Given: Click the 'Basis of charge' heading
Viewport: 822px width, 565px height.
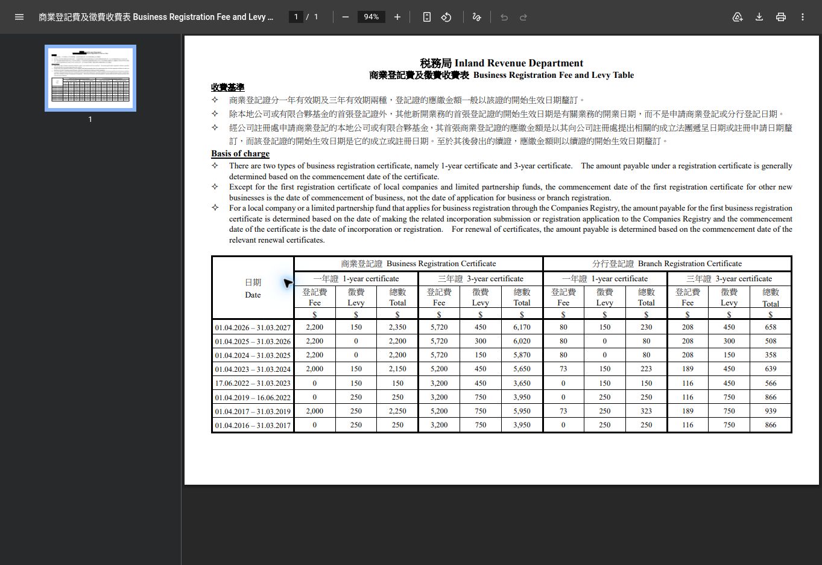Looking at the screenshot, I should (x=240, y=153).
